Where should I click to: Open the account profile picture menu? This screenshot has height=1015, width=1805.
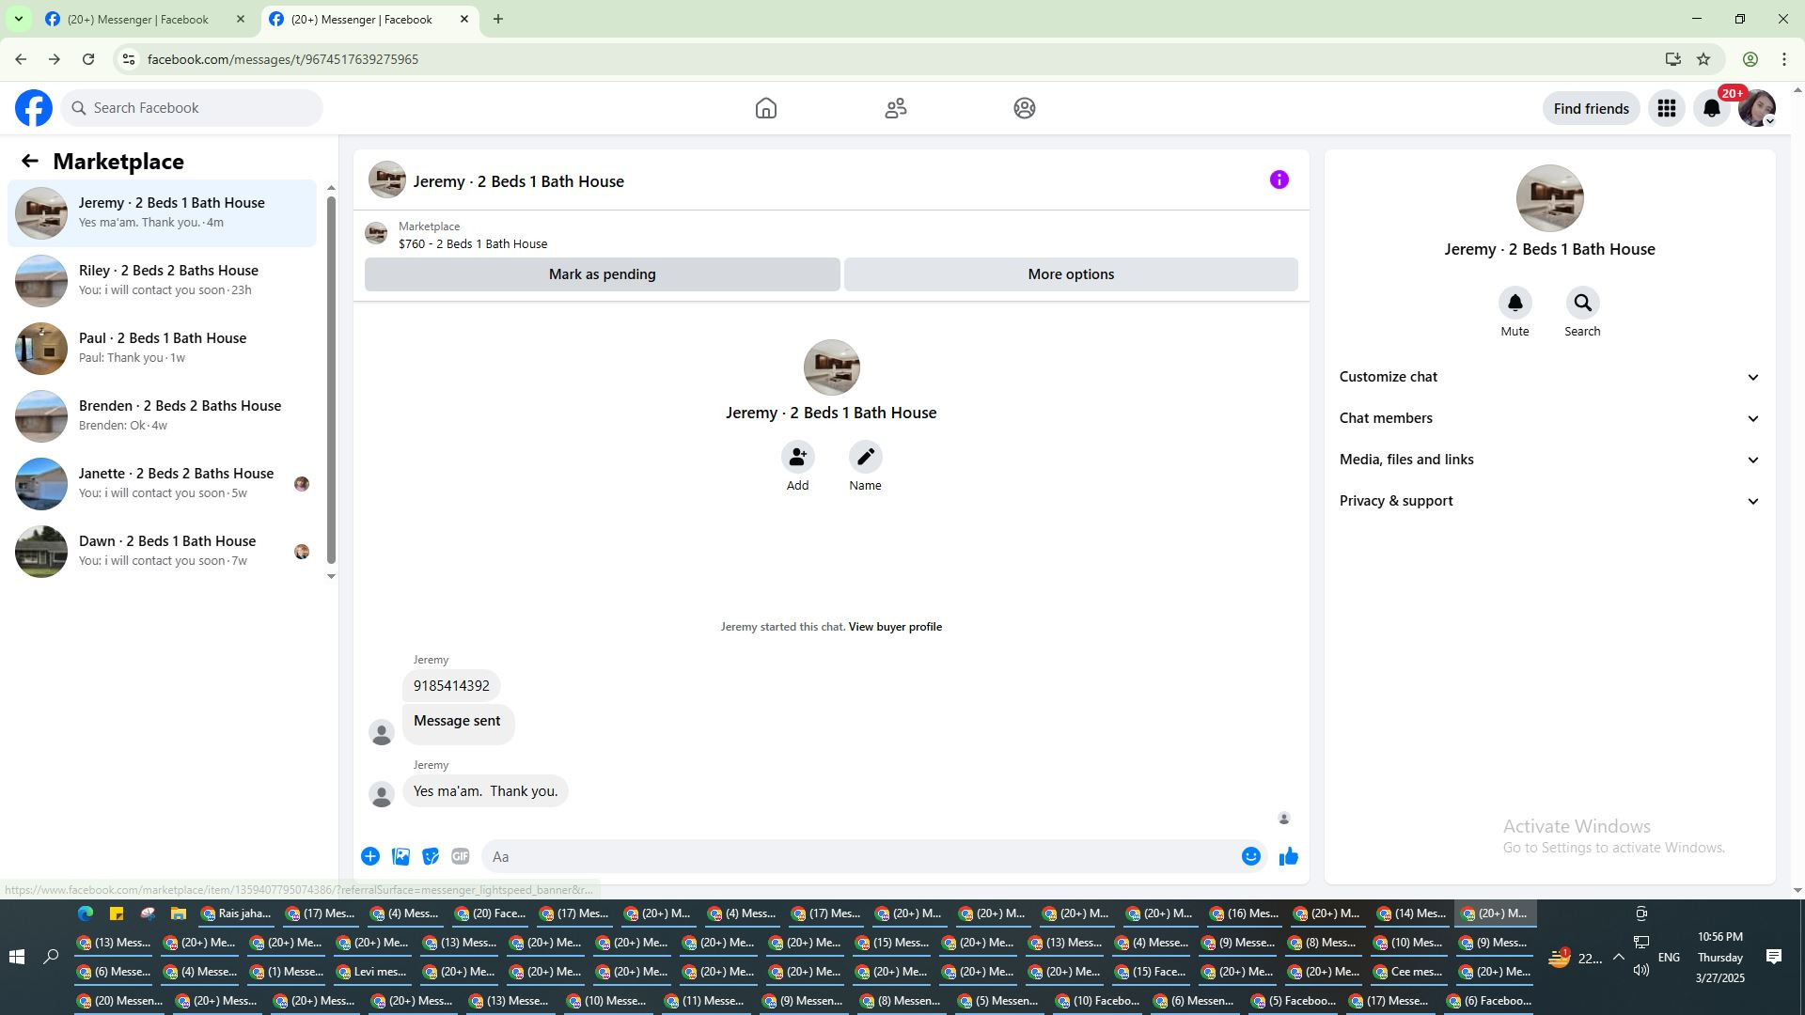[x=1757, y=108]
